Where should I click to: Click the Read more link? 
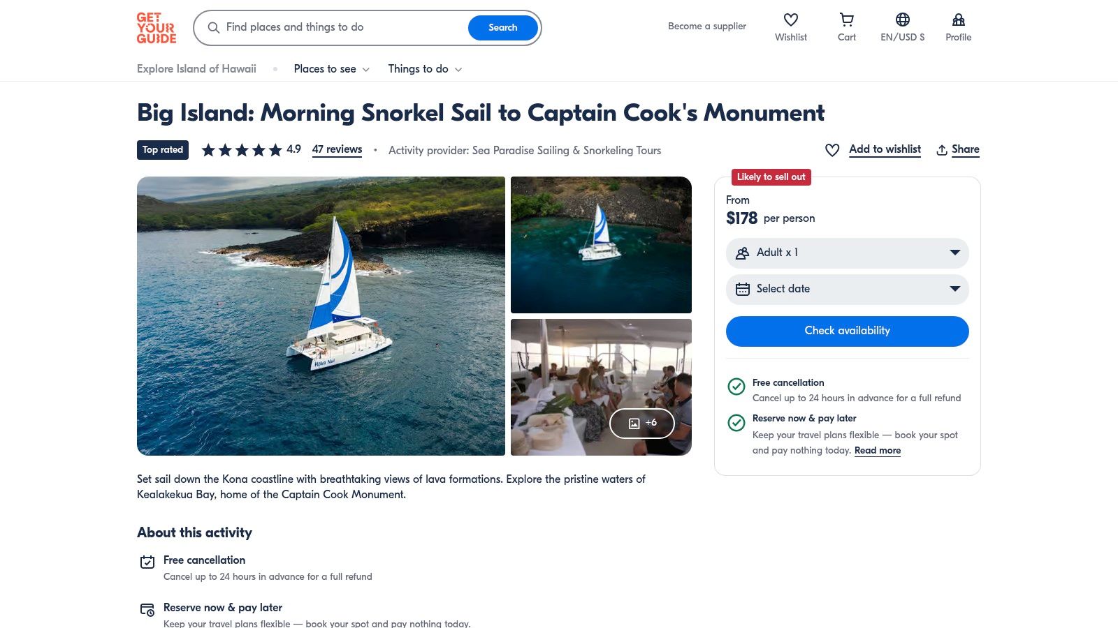click(877, 451)
